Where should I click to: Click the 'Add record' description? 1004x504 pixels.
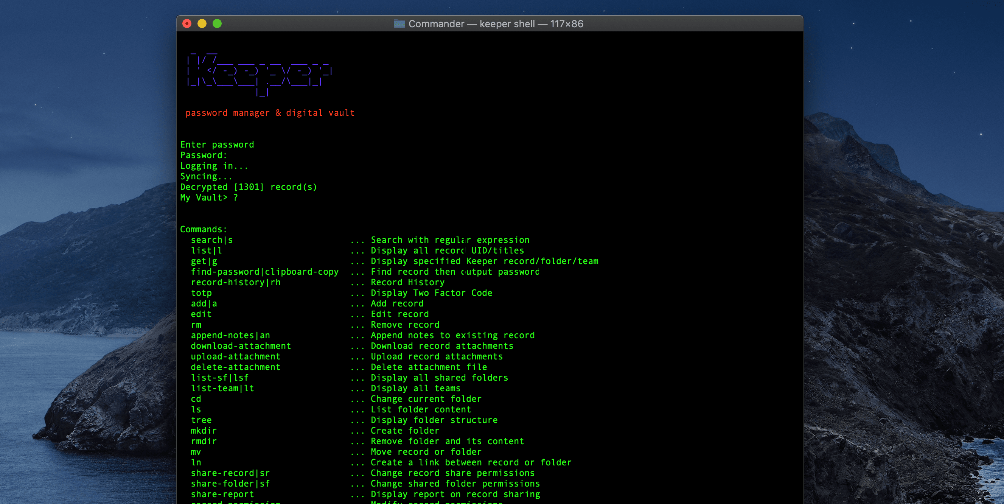coord(397,303)
